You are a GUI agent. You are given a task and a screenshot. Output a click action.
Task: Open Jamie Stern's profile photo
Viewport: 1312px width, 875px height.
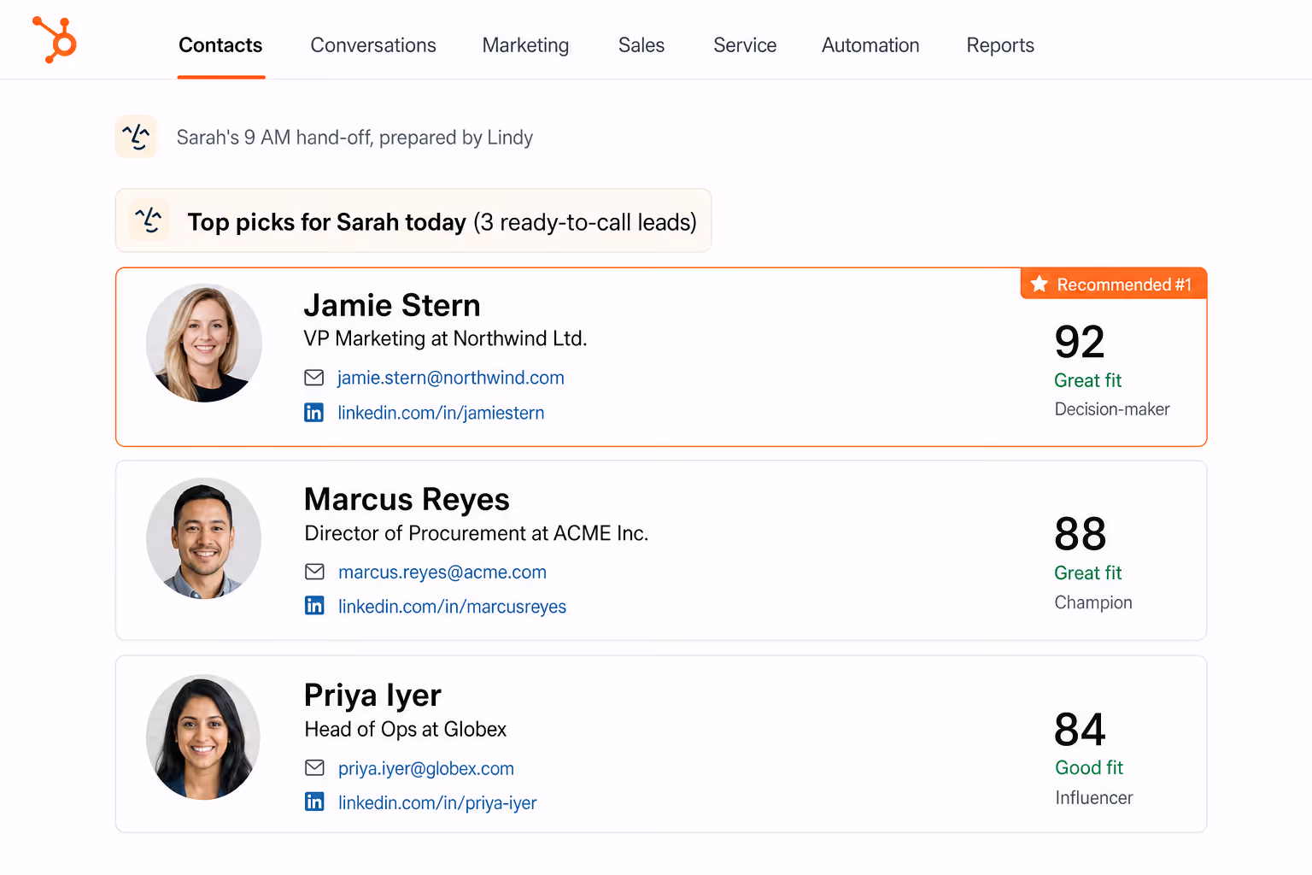(204, 343)
